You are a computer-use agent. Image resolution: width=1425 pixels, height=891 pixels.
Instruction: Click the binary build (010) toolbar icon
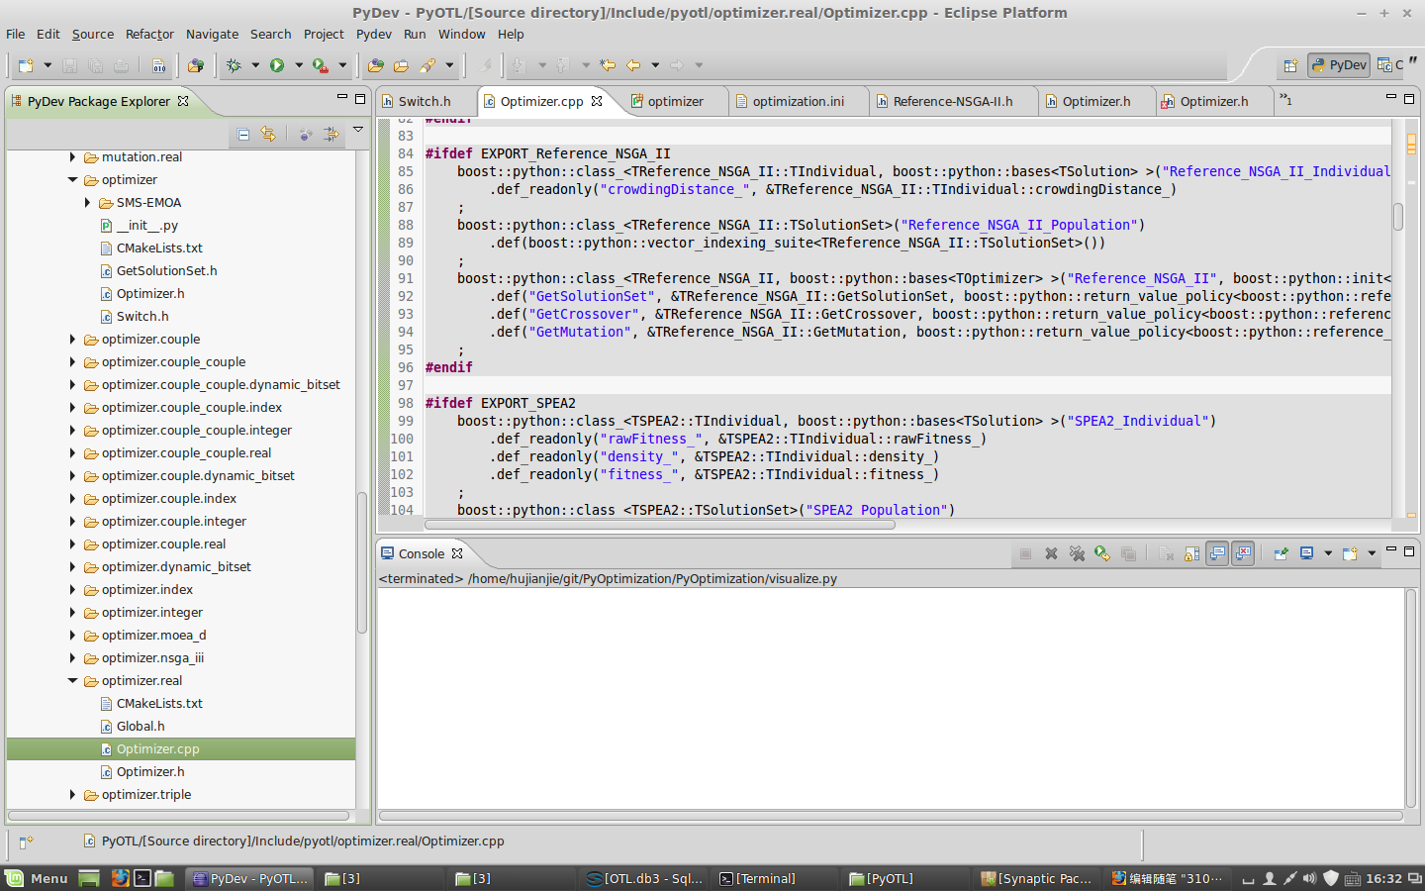click(x=158, y=65)
